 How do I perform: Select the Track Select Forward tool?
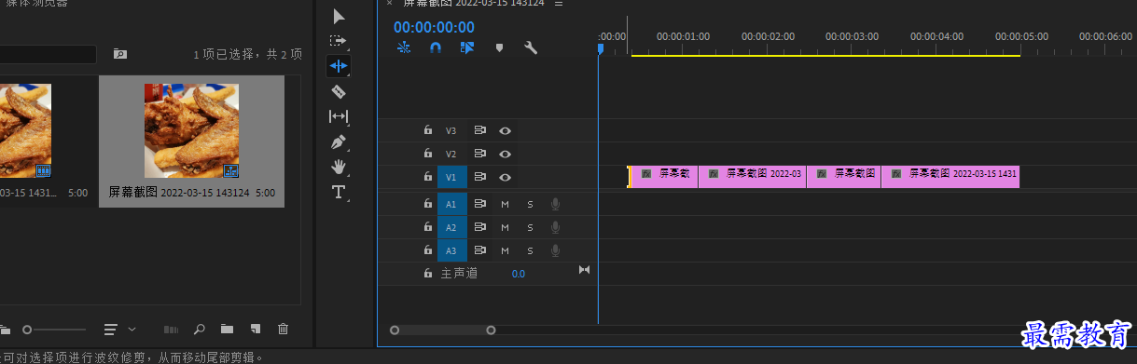pyautogui.click(x=339, y=41)
